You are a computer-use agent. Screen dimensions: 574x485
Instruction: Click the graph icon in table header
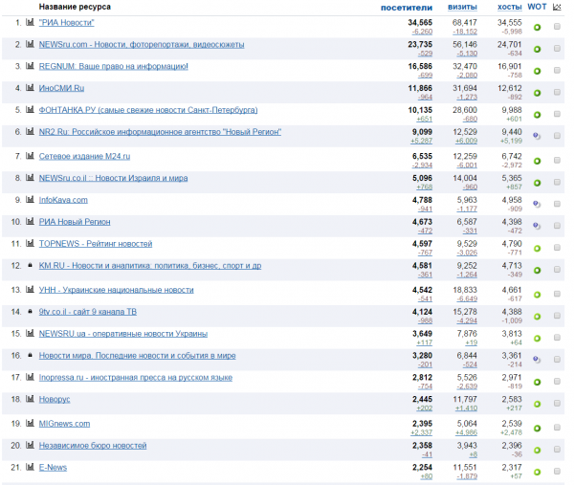(x=558, y=7)
